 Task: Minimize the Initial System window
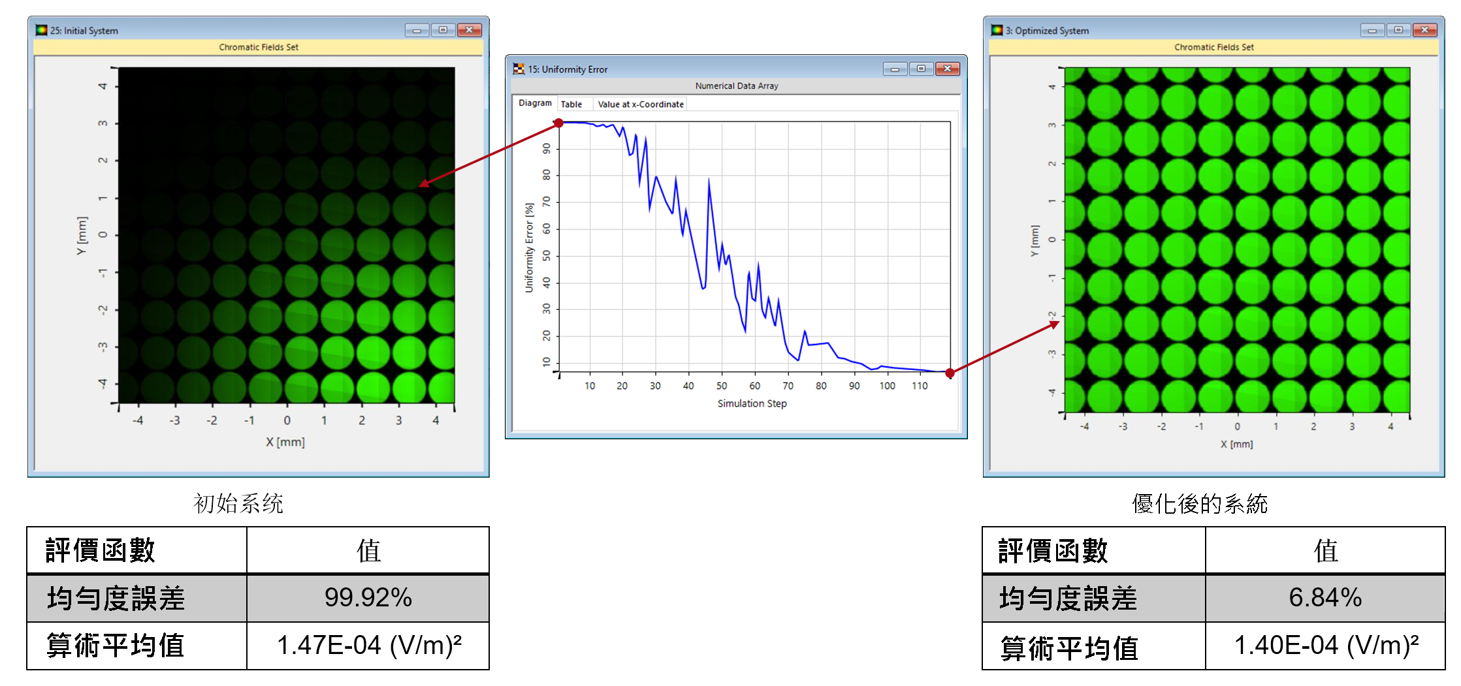(x=417, y=30)
